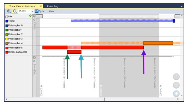Click the Philosopher 4 orange swatch
Viewport: 188px width, 105px height.
coord(7,43)
